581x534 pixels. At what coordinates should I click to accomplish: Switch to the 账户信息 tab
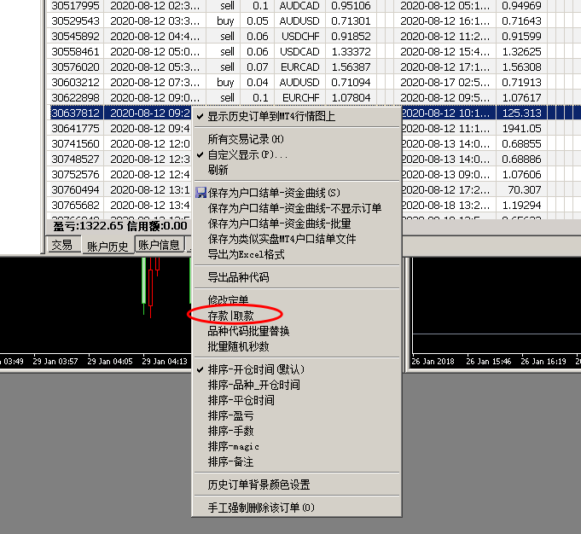pyautogui.click(x=159, y=245)
